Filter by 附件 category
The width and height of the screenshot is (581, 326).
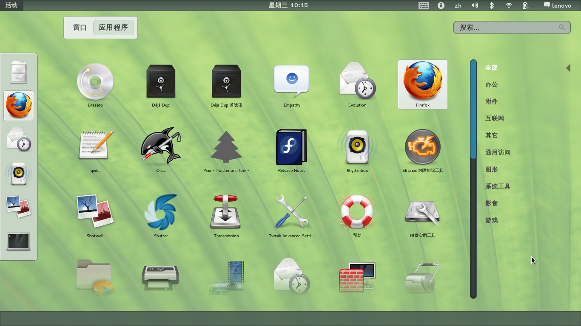pos(491,101)
